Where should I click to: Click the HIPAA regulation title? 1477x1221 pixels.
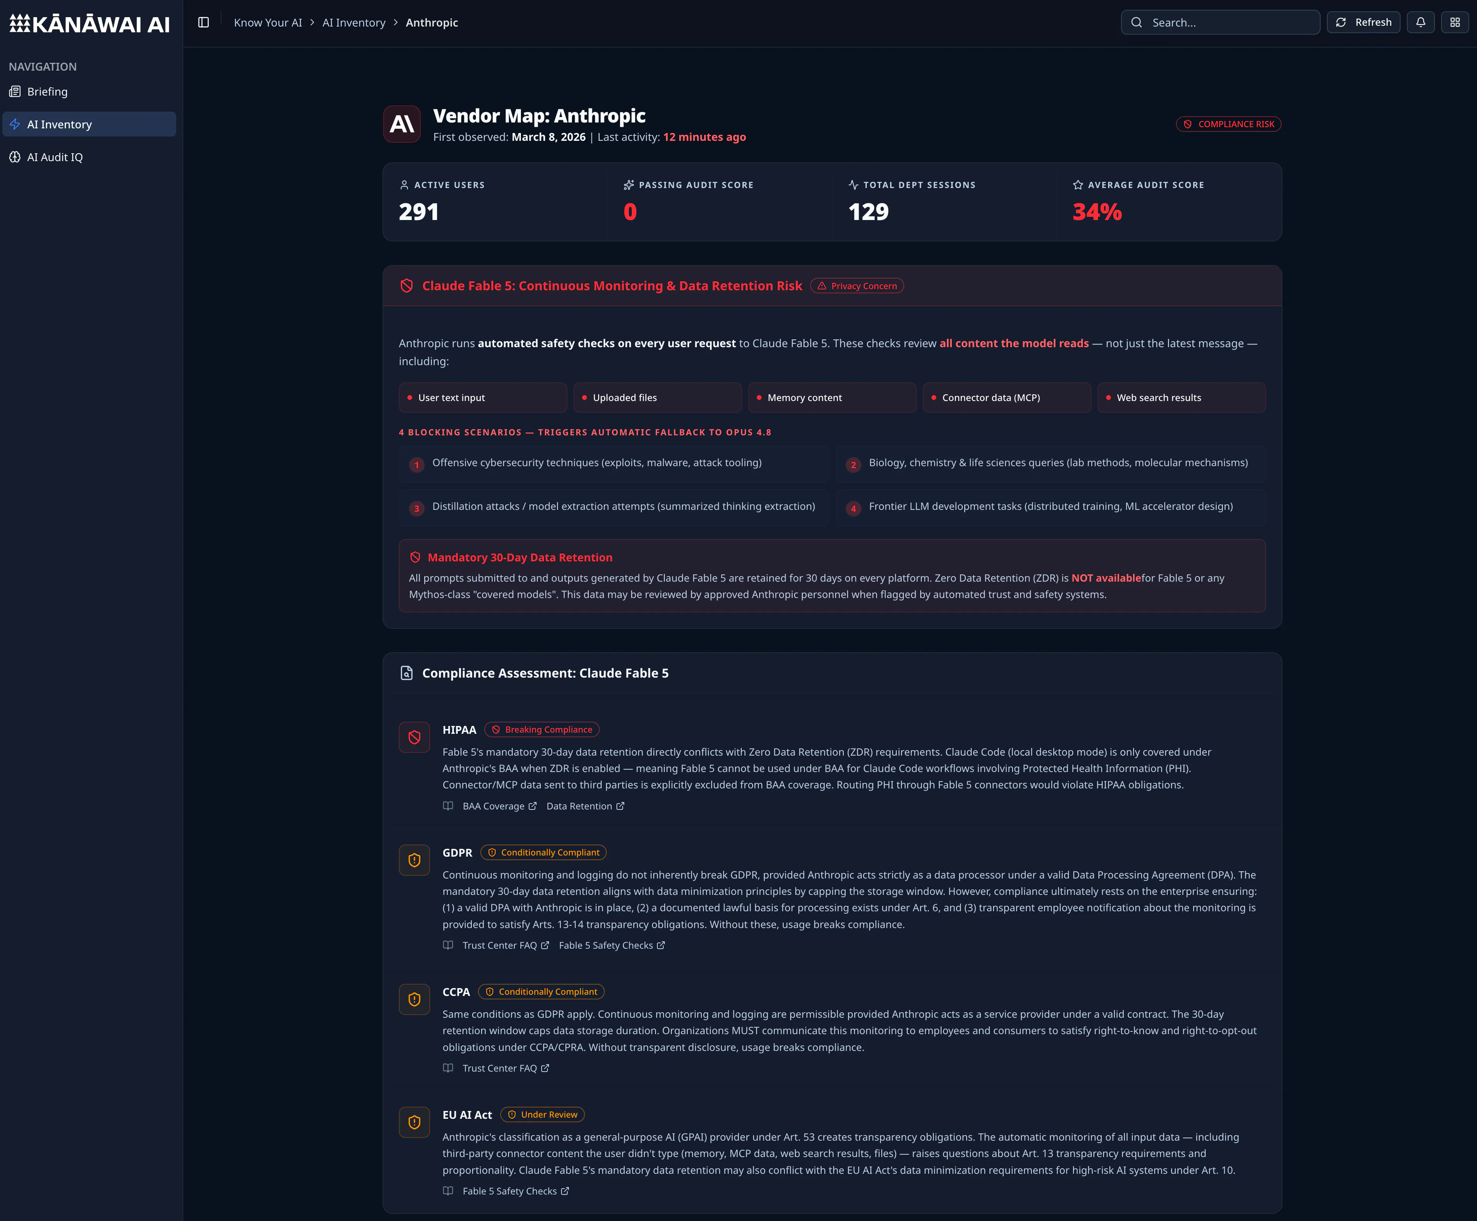(x=459, y=730)
